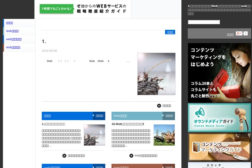
Task: Open the 'コンテンツマーケティングをはじめよう' banner
Action: (219, 73)
